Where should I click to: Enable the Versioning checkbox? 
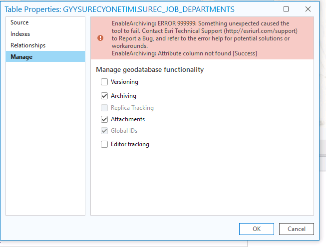104,82
